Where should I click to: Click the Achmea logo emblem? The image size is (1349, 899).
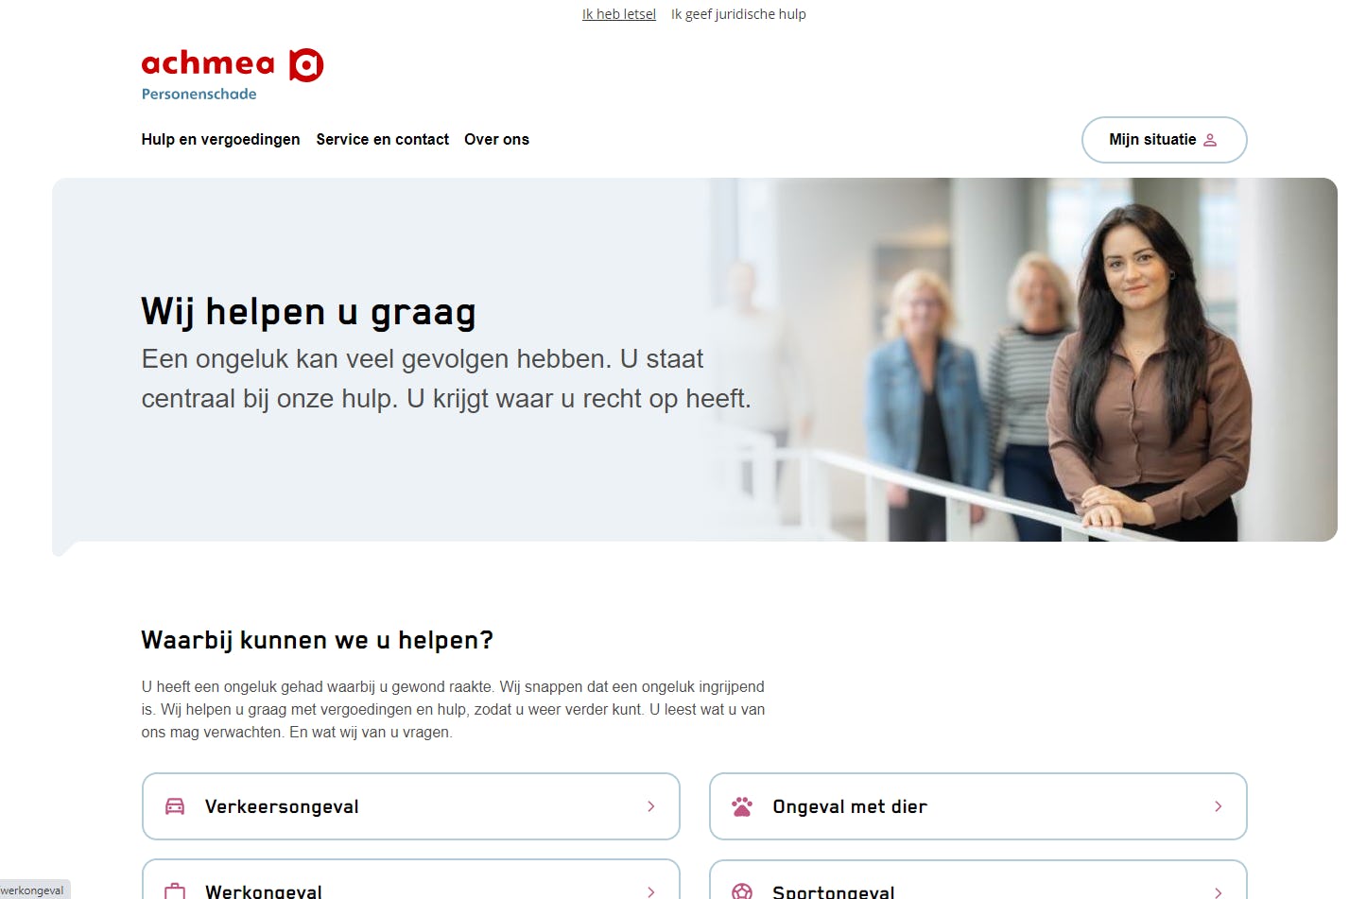(x=306, y=65)
